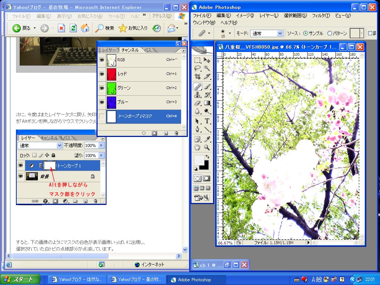Viewport: 380px width, 285px height.
Task: Select サンプル source radio button
Action: (x=305, y=33)
